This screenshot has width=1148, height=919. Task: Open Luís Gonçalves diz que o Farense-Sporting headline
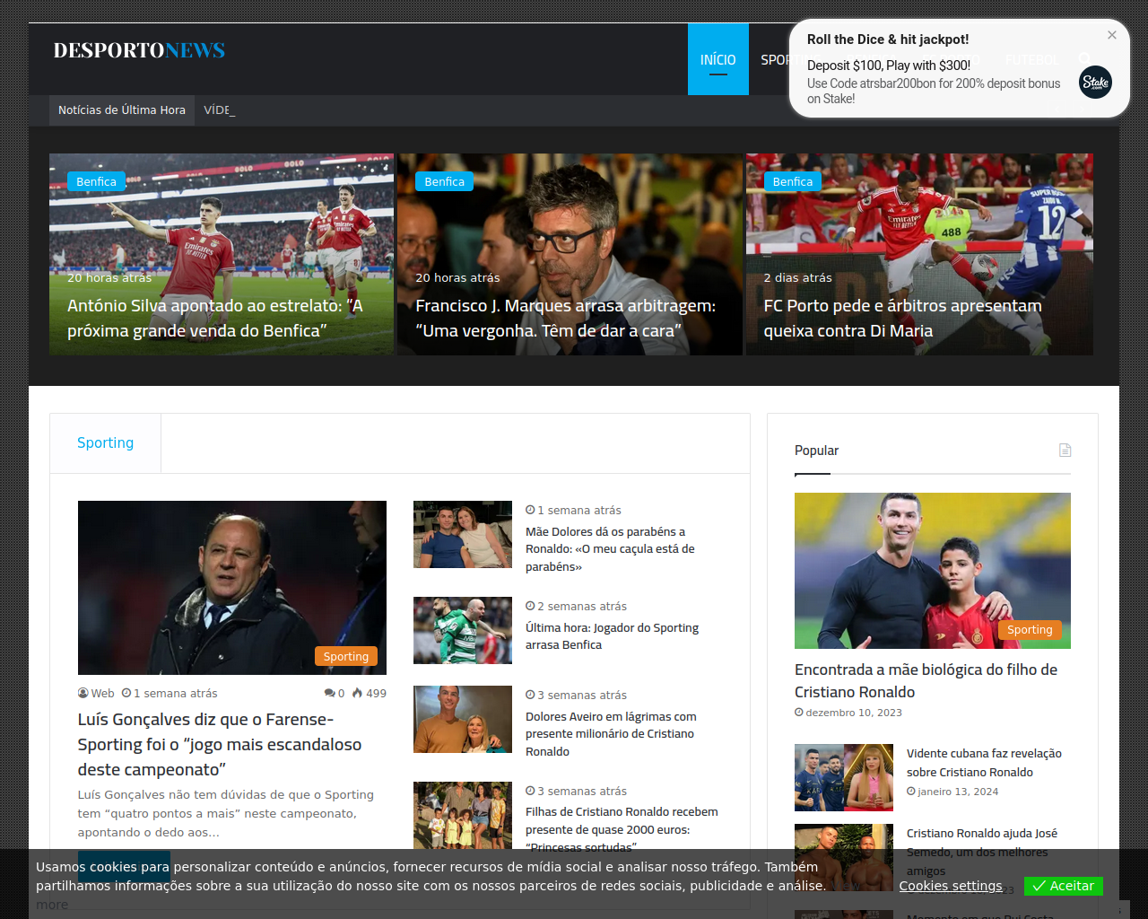pyautogui.click(x=220, y=745)
